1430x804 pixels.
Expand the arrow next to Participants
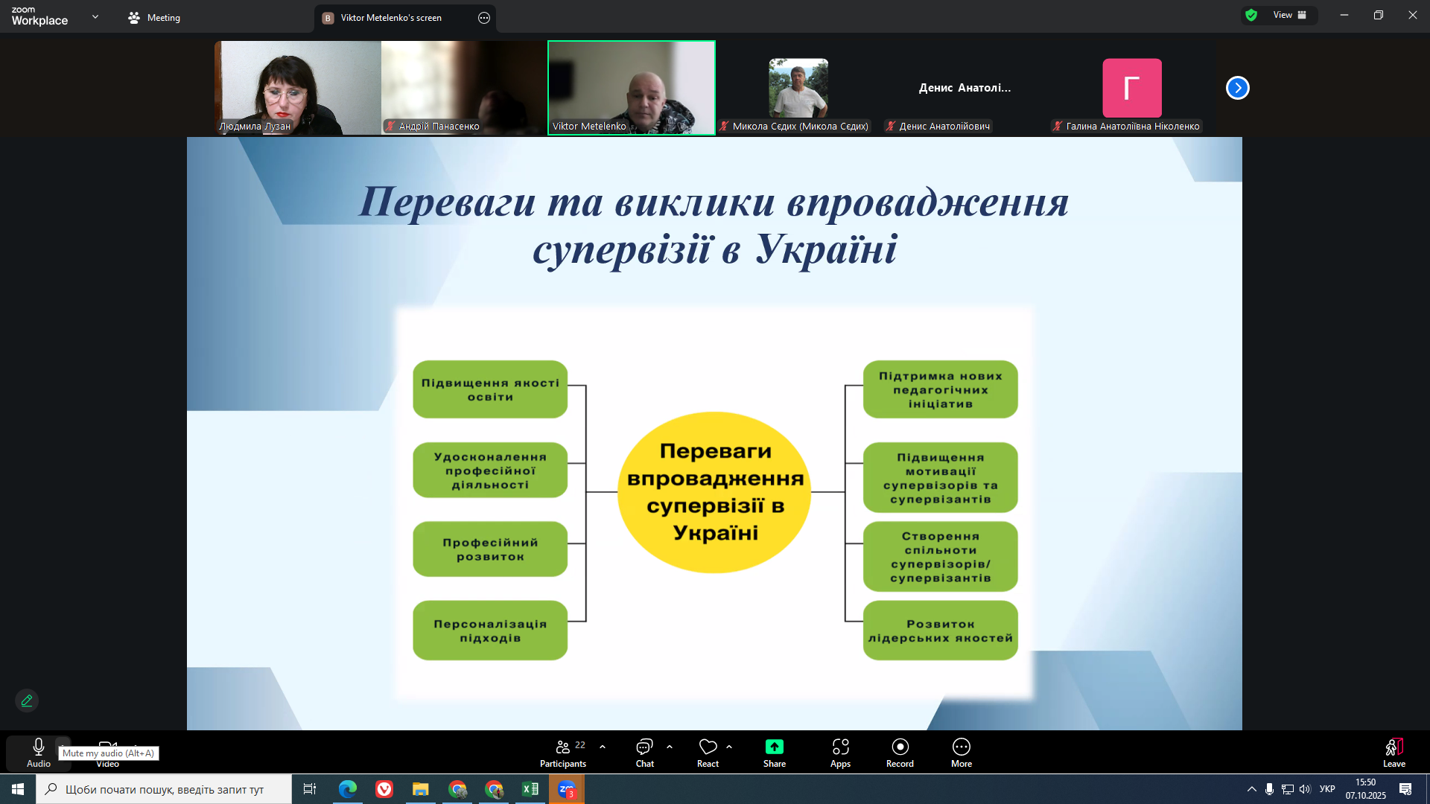pyautogui.click(x=603, y=747)
